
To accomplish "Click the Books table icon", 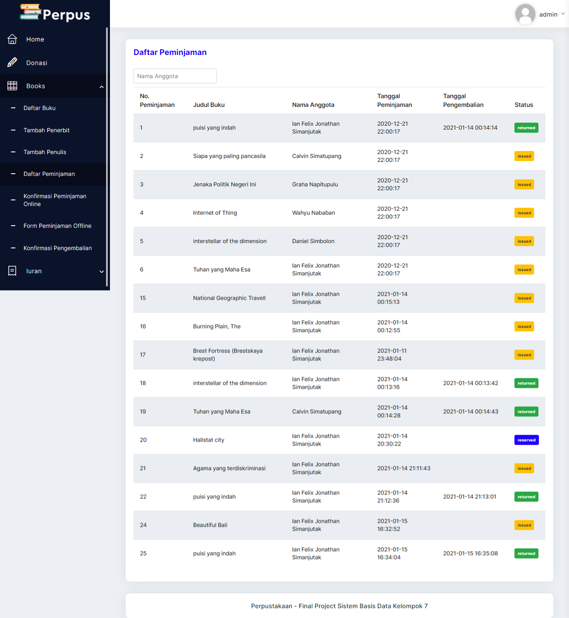I will tap(12, 86).
